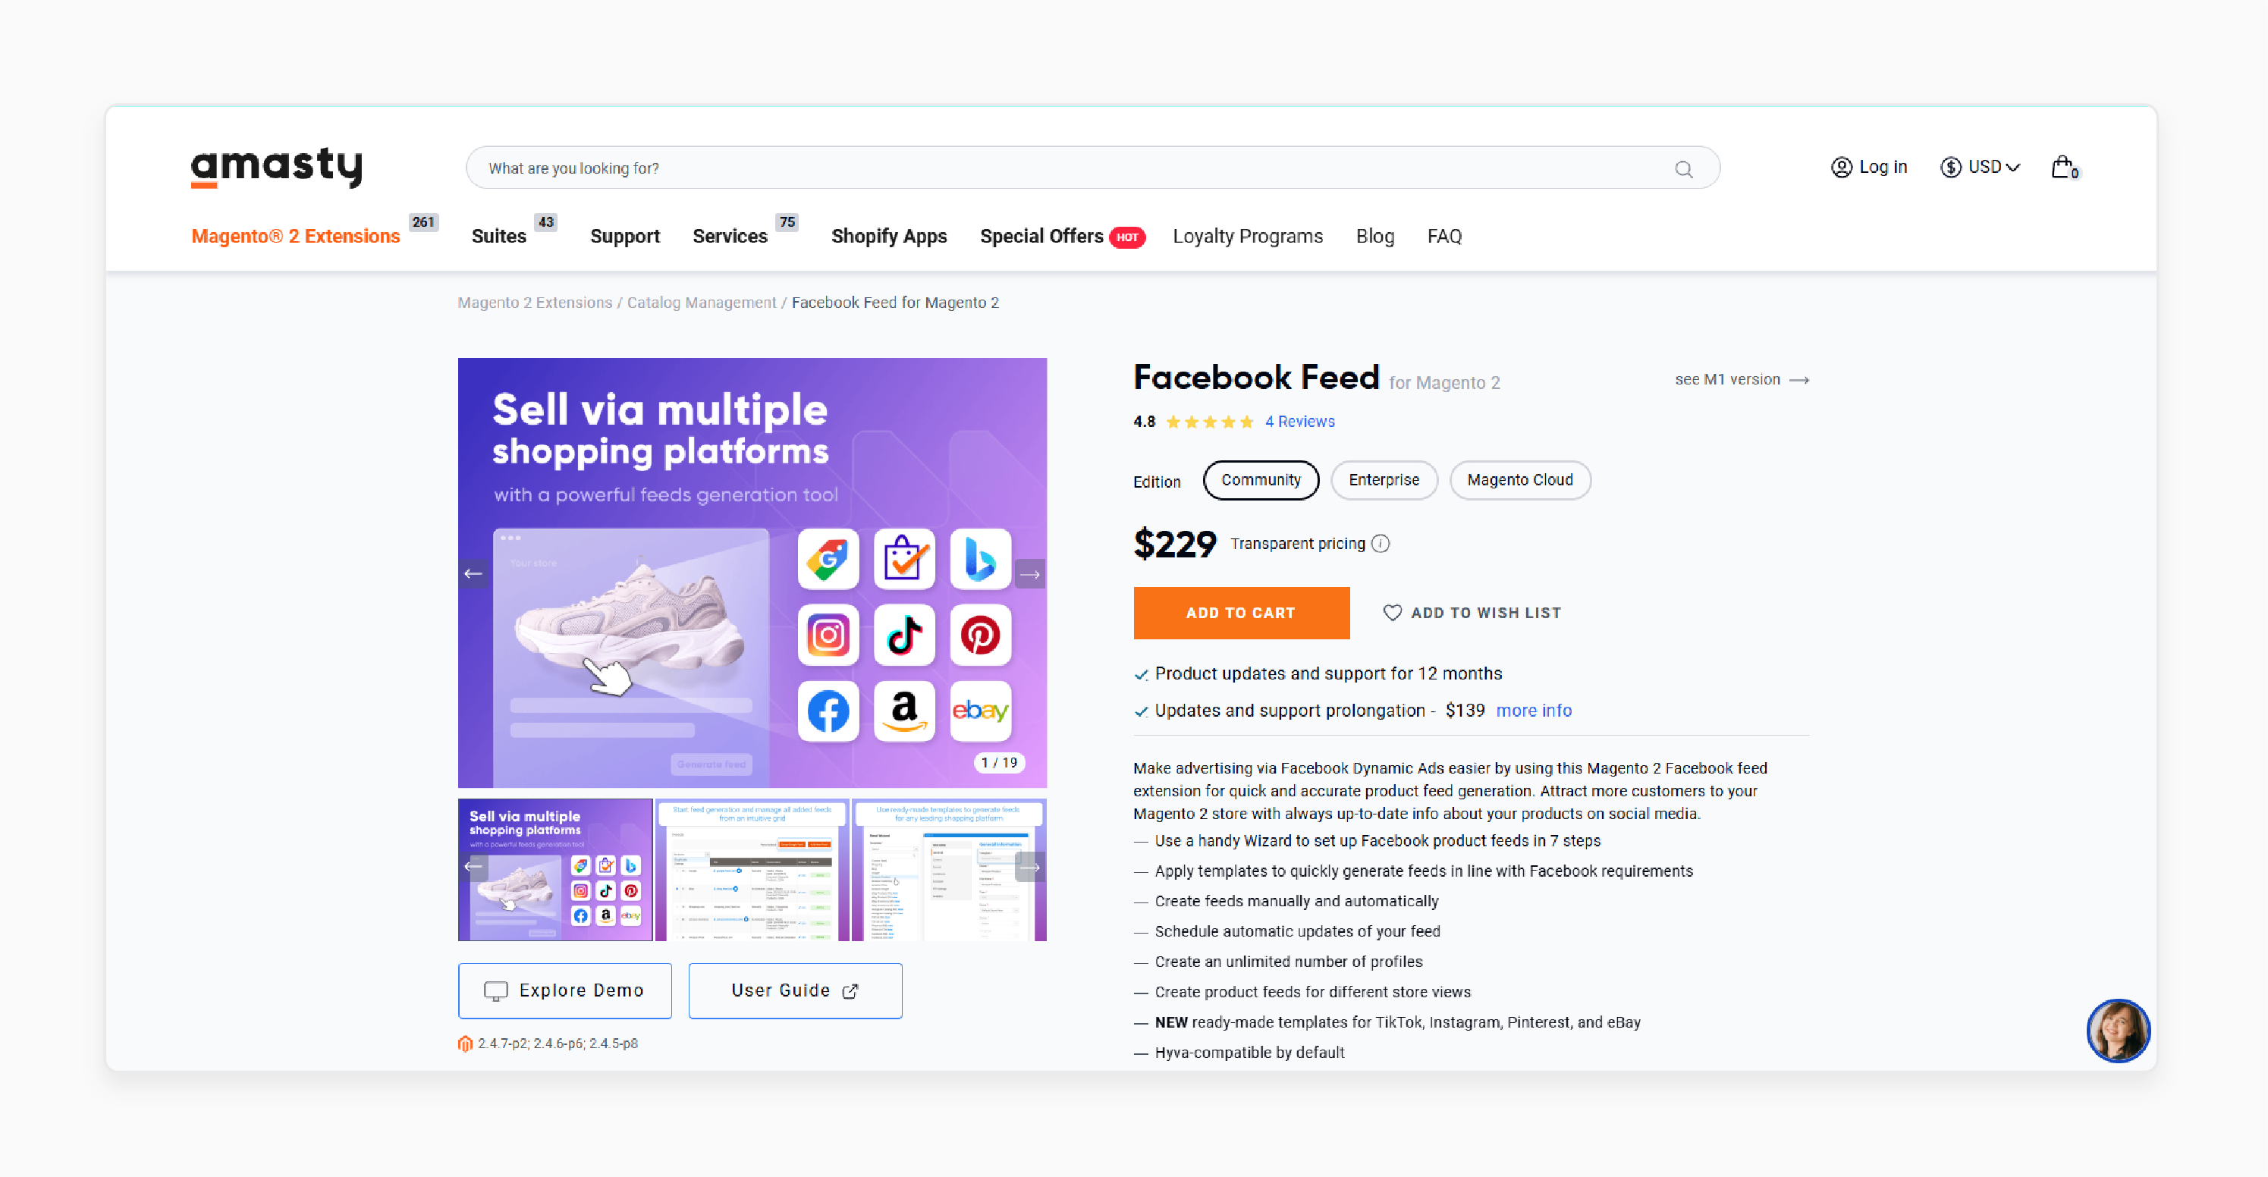Select the Enterprise edition option
2268x1177 pixels.
[x=1381, y=480]
